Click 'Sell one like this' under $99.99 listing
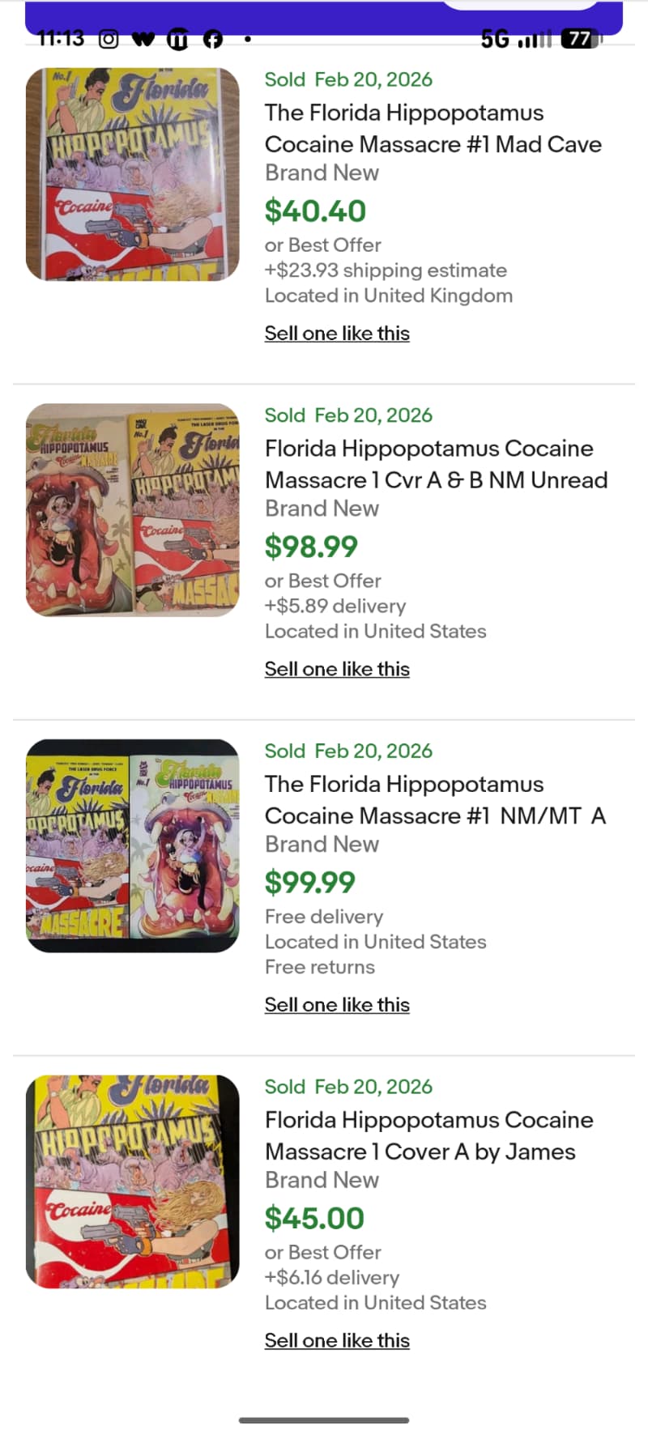 pos(337,1005)
